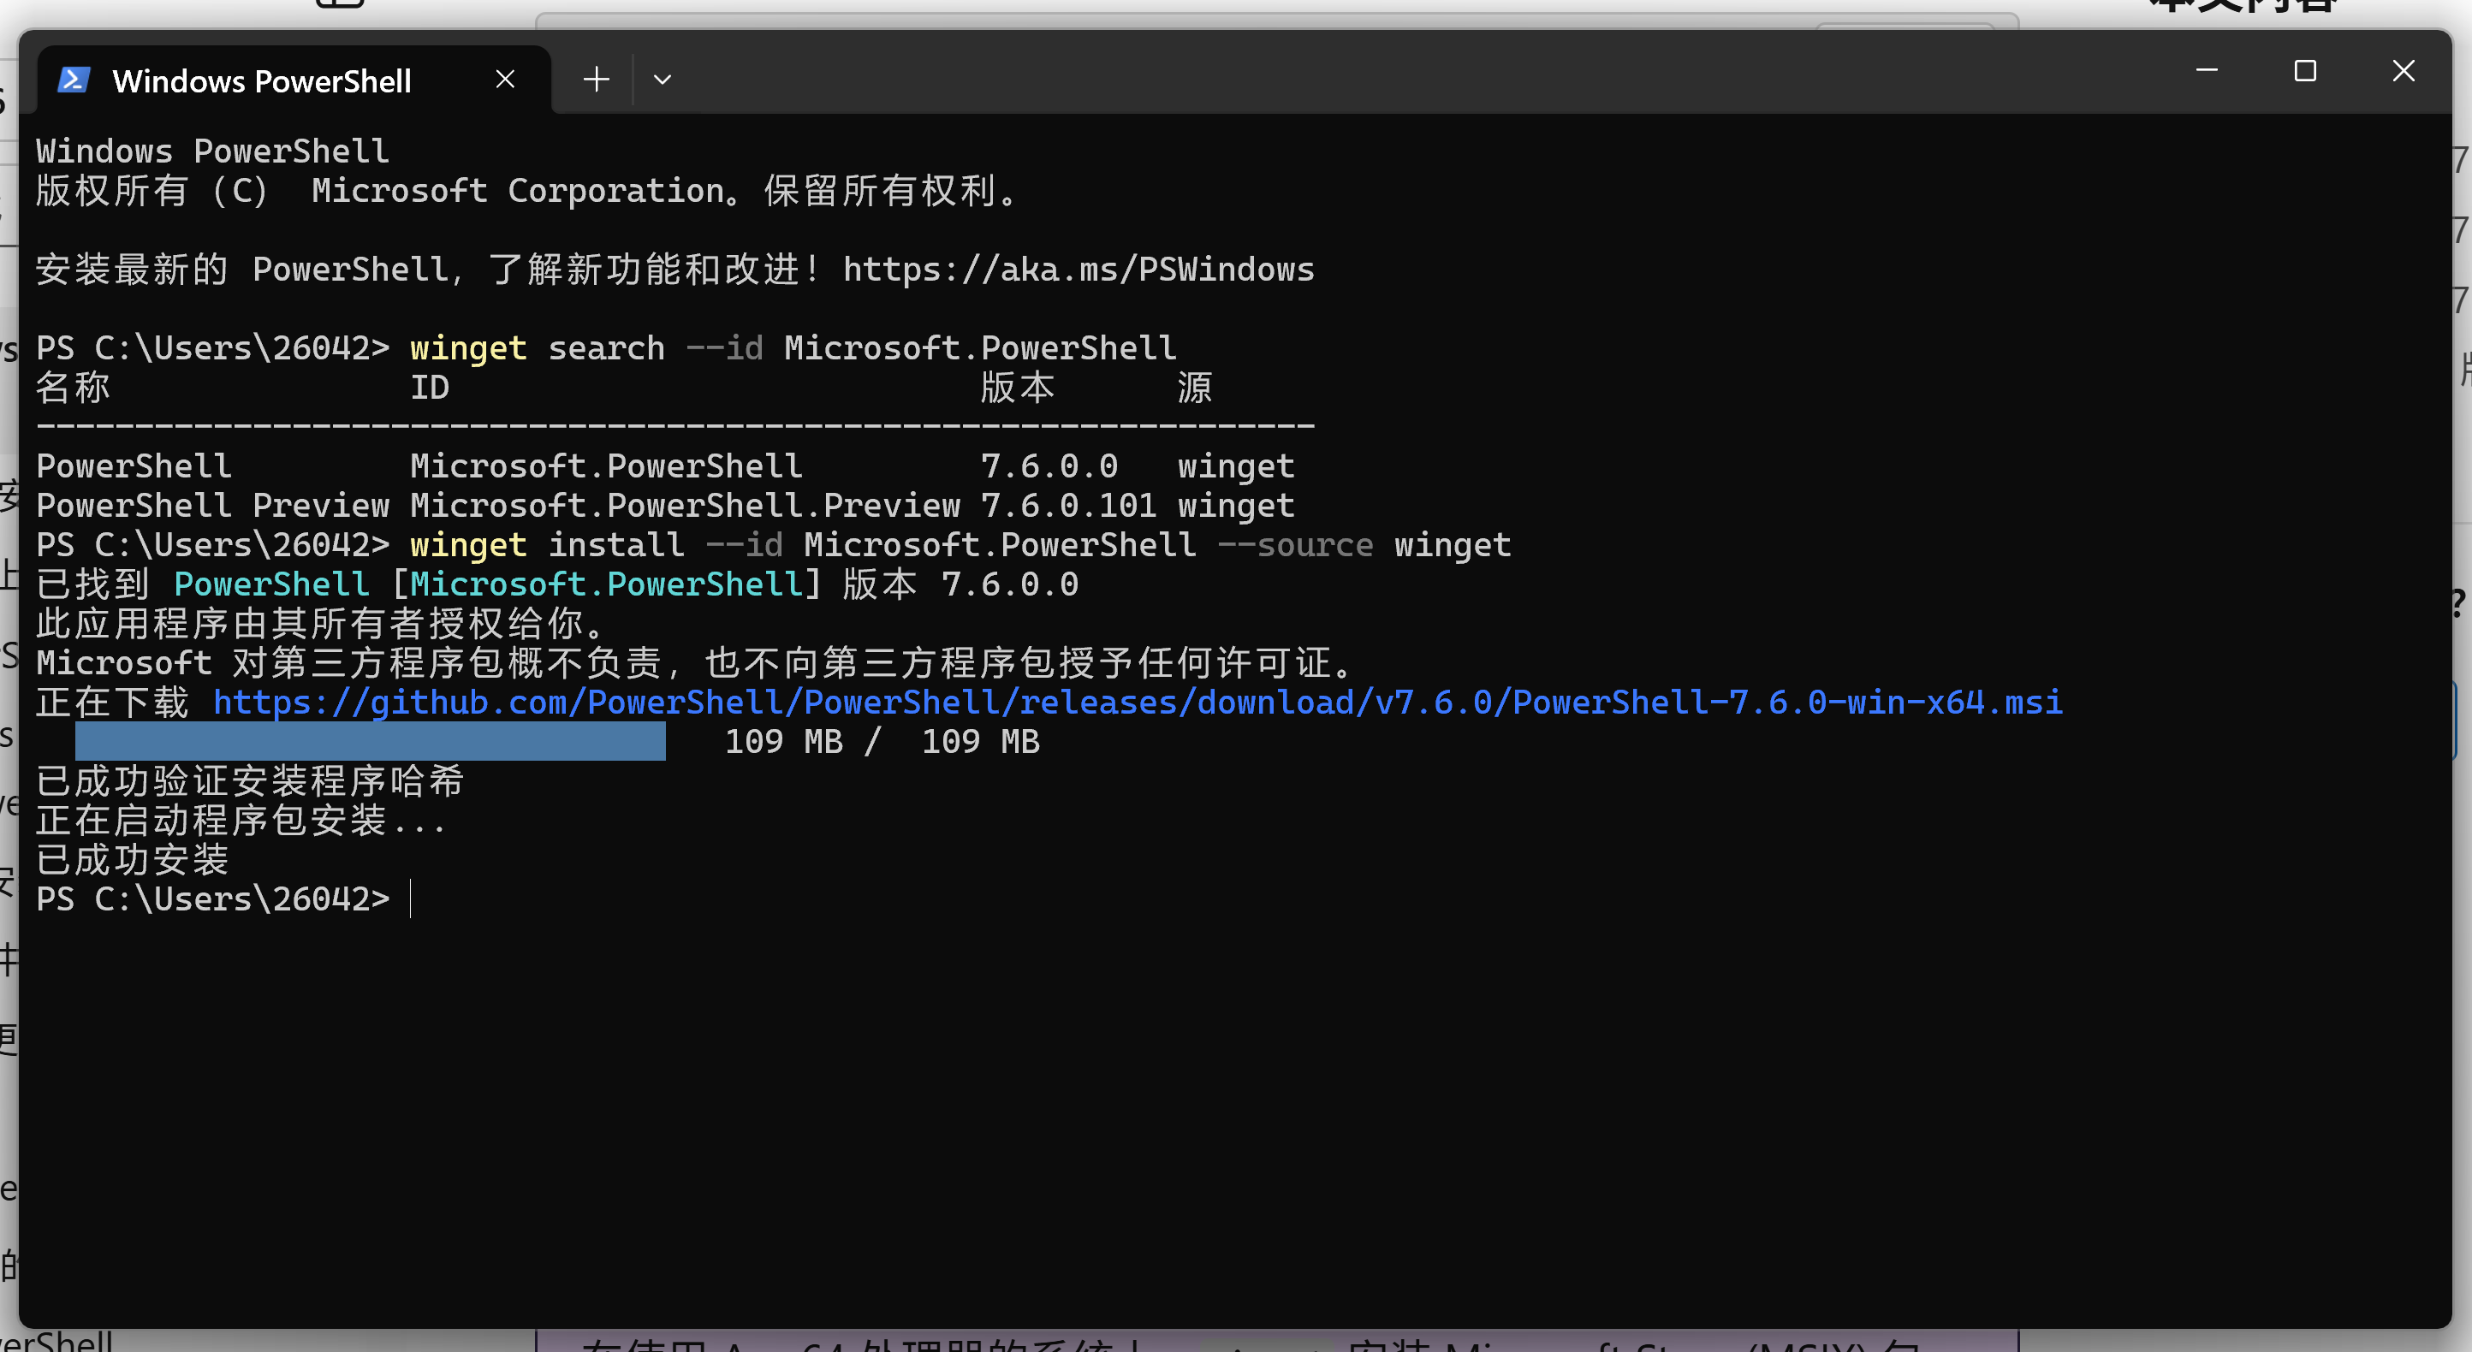
Task: Click the '--source' option in the install command
Action: pyautogui.click(x=1296, y=545)
